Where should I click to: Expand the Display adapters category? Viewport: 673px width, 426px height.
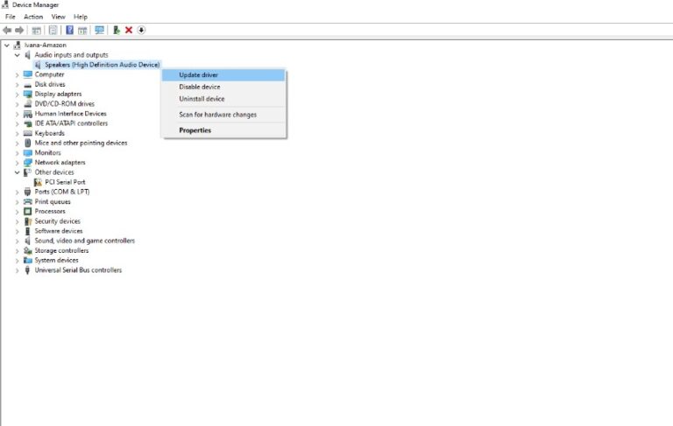[x=17, y=94]
